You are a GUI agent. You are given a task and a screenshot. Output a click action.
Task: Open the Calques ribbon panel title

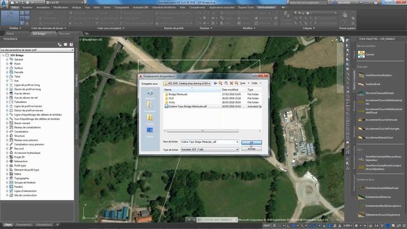click(308, 28)
